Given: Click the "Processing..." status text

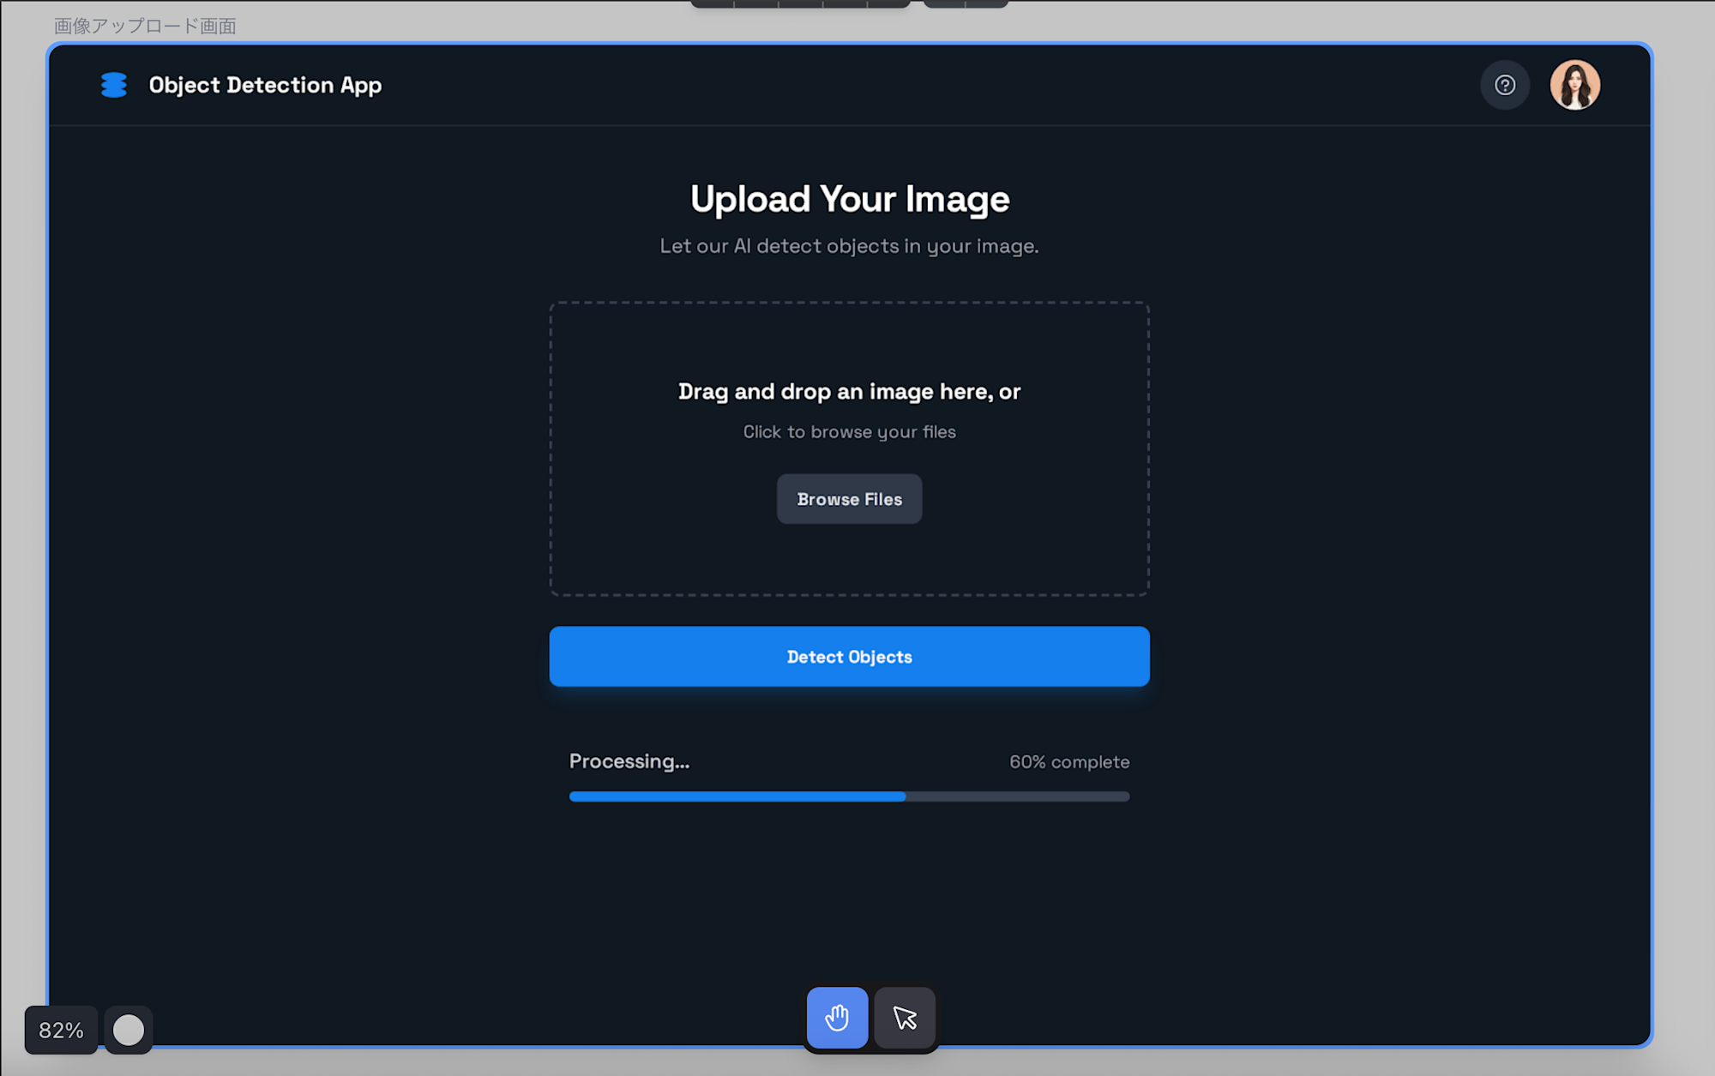Looking at the screenshot, I should tap(629, 761).
